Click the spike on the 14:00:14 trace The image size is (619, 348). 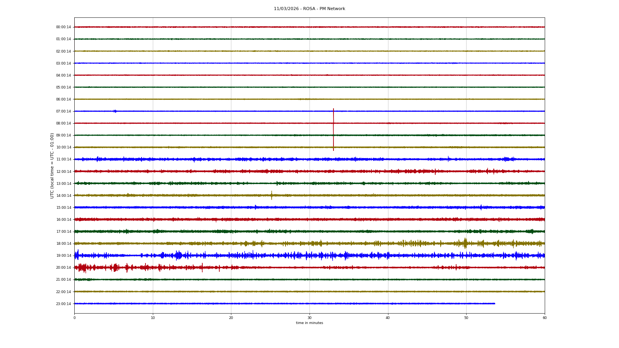(x=272, y=195)
